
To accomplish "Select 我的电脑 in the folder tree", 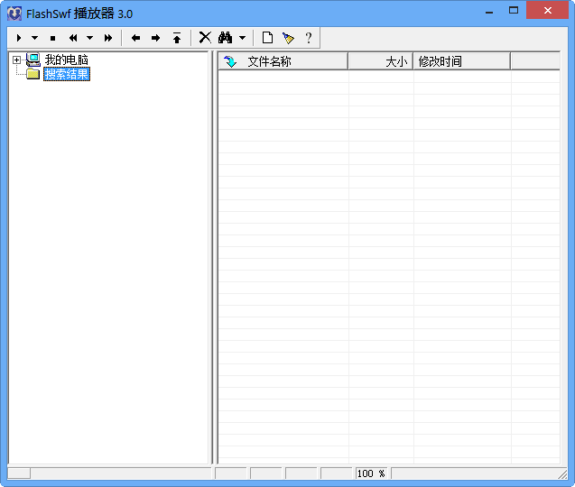I will pos(67,60).
